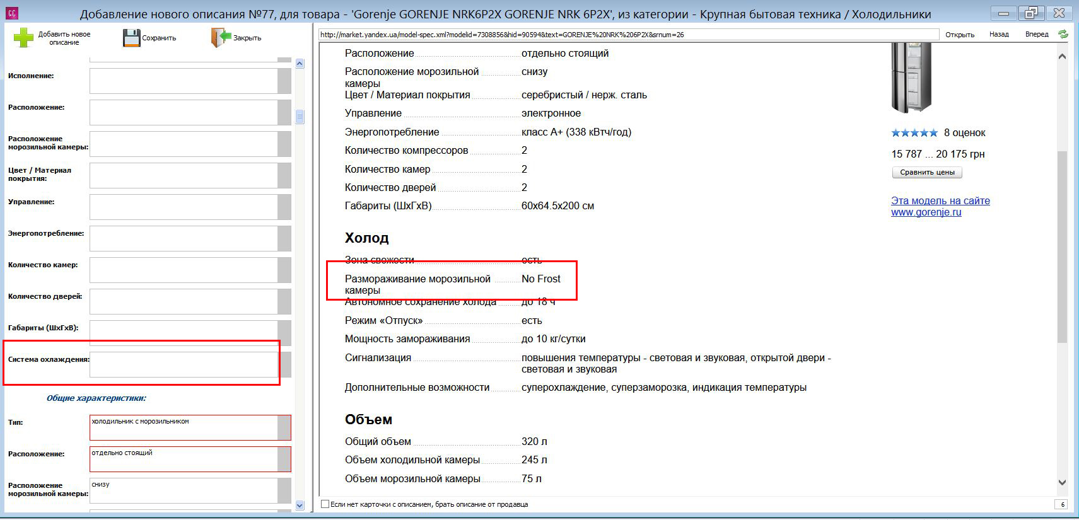Click the 'электронное' control value
1079x520 pixels.
pos(551,113)
